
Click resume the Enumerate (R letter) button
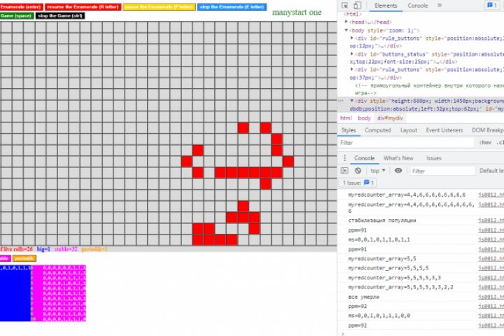(83, 7)
